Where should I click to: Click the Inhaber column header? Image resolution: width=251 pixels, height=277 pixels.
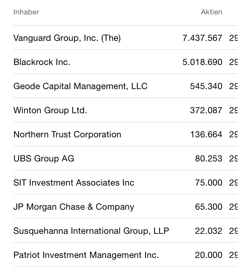click(x=26, y=12)
